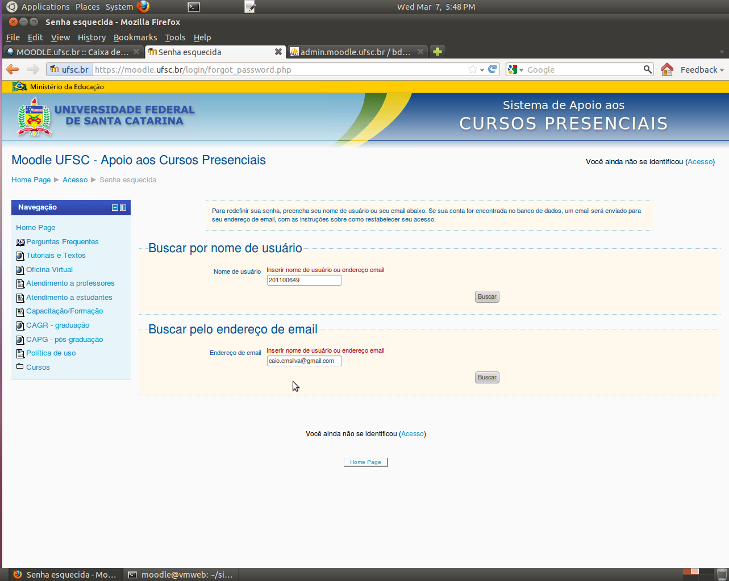Viewport: 729px width, 581px height.
Task: Dock the Navegação block to side
Action: click(123, 208)
